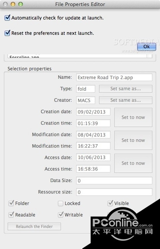160x249 pixels.
Task: Click Set same as next to Type
Action: point(126,89)
